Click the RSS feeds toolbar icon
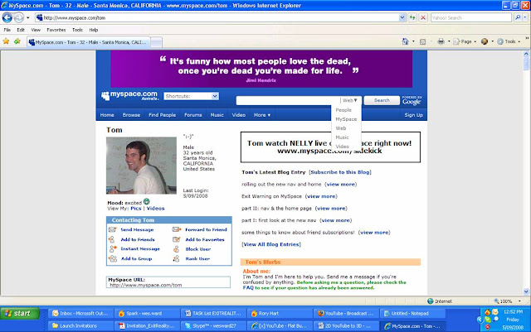The image size is (531, 332). coord(422,41)
